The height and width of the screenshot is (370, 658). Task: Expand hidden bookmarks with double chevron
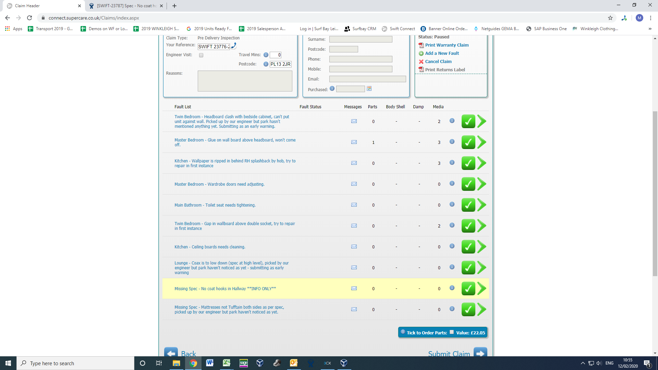tap(650, 29)
